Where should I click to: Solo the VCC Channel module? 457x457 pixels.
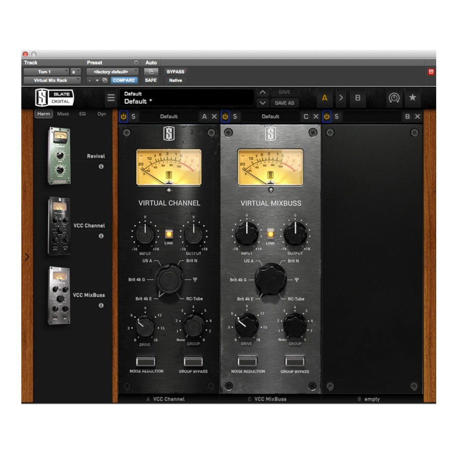click(x=134, y=117)
